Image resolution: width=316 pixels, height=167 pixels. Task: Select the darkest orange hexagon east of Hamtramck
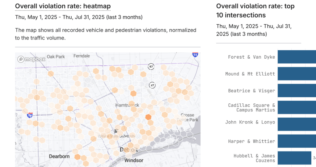coord(148,117)
